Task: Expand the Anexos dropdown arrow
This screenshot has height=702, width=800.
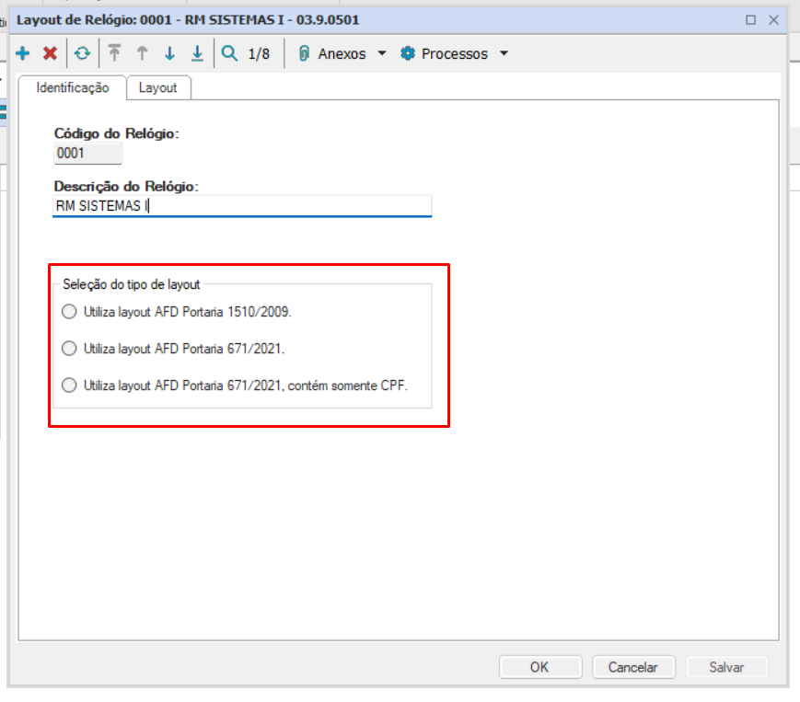Action: (x=382, y=53)
